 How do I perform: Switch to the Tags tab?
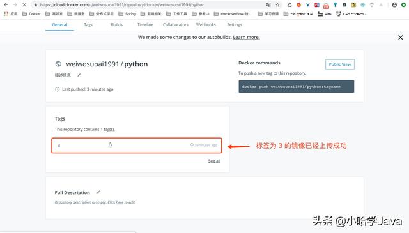88,24
